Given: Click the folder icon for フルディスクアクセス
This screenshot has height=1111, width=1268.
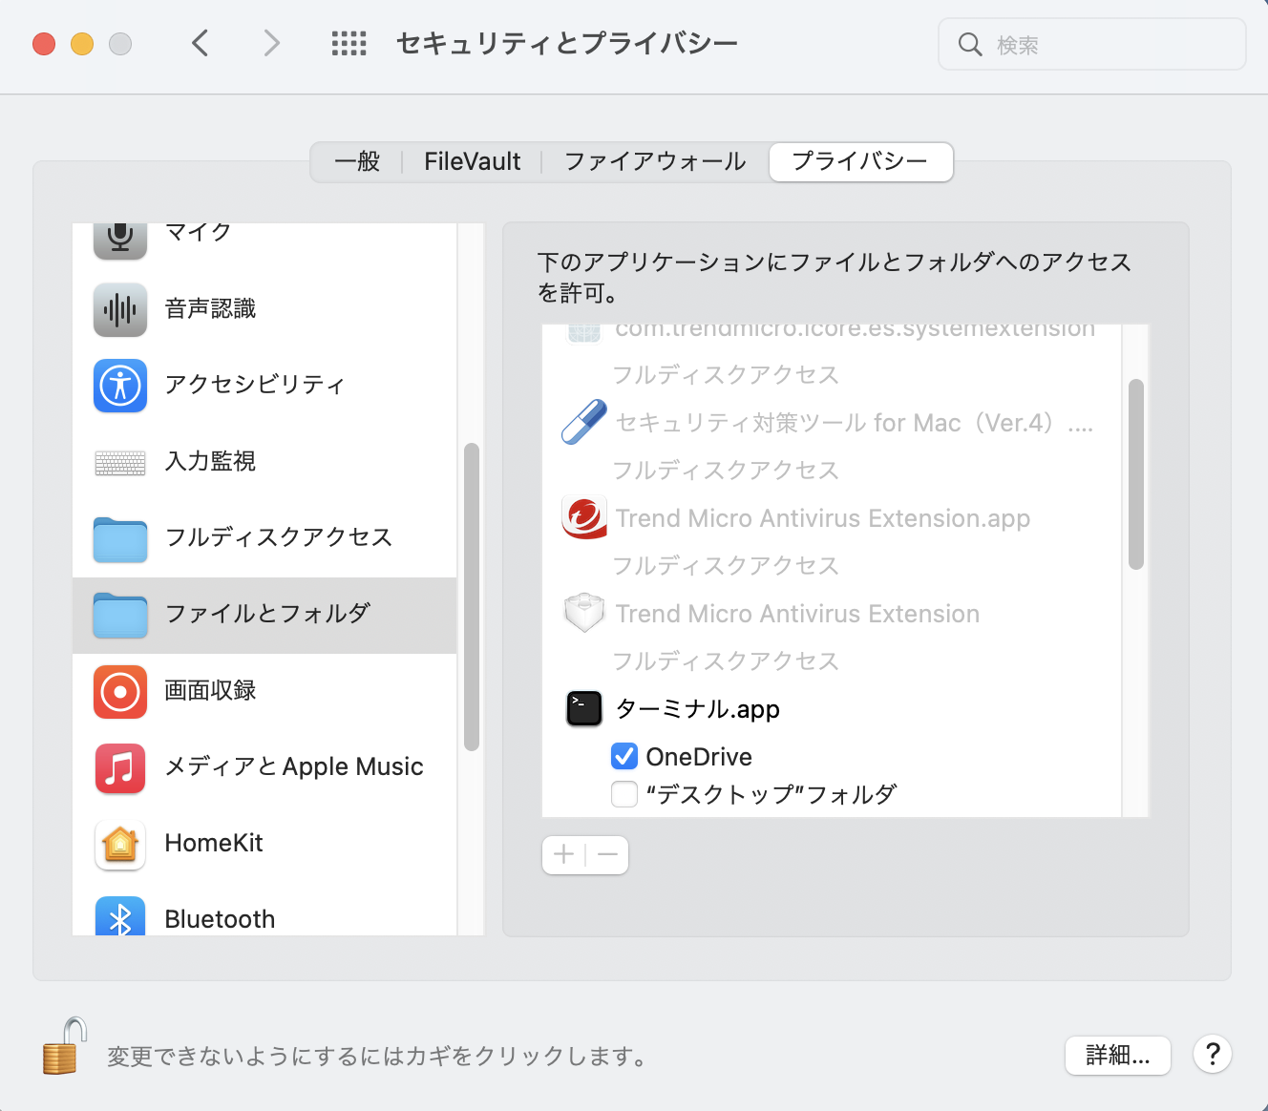Looking at the screenshot, I should 120,539.
